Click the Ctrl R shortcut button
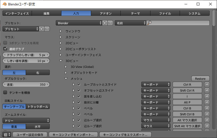Viewport: 217px width, 138px height. pos(187,85)
